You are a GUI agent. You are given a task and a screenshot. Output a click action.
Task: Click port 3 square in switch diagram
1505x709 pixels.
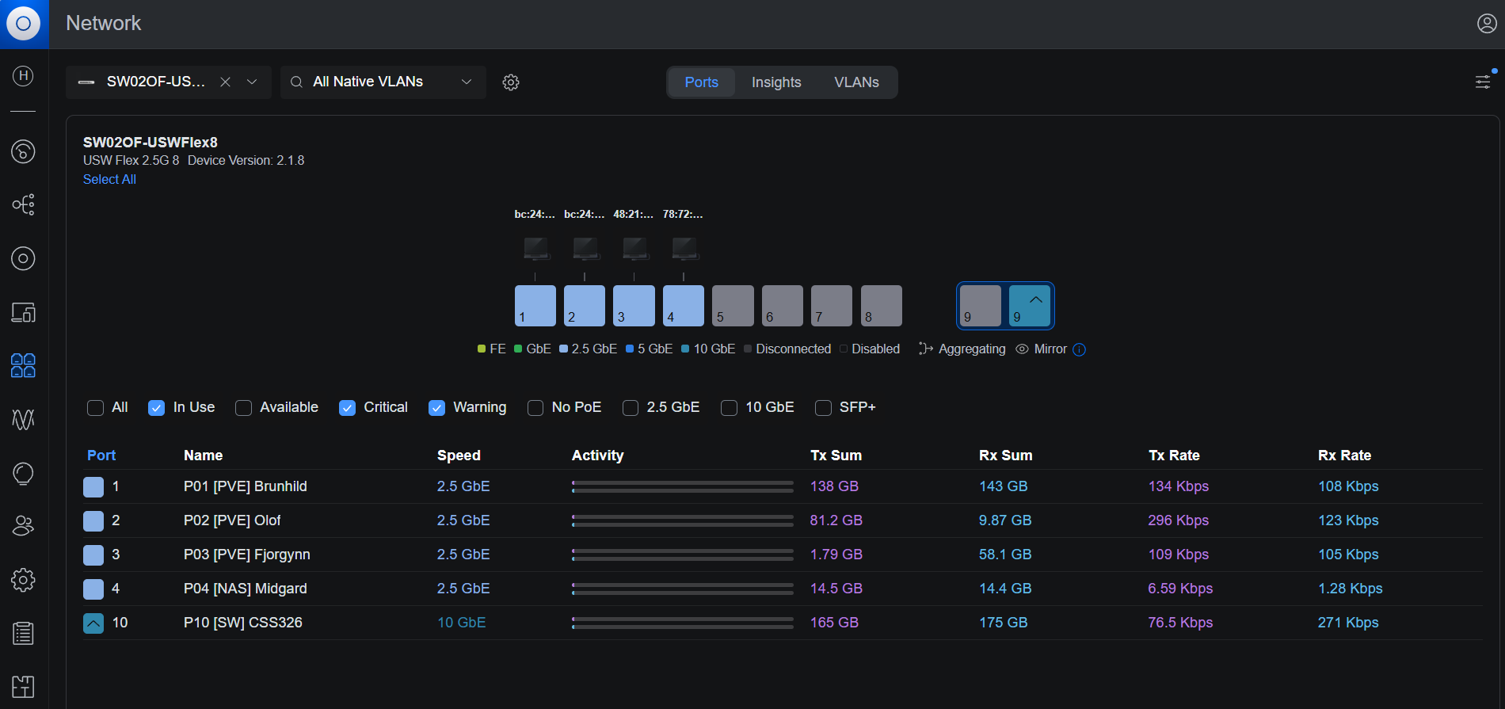point(634,306)
